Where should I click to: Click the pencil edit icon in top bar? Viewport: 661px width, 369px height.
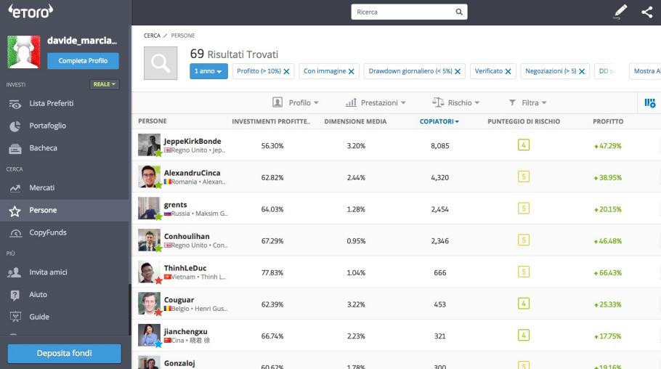pos(620,12)
